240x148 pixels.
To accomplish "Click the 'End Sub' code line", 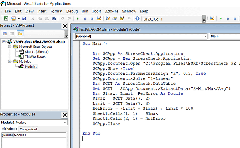I will click(91, 134).
